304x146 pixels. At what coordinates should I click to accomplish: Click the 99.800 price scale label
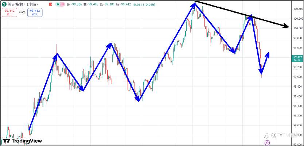coord(298,38)
